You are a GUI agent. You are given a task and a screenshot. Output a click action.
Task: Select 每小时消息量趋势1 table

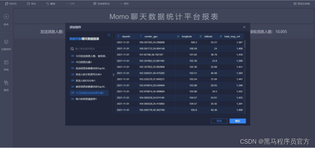(89, 99)
